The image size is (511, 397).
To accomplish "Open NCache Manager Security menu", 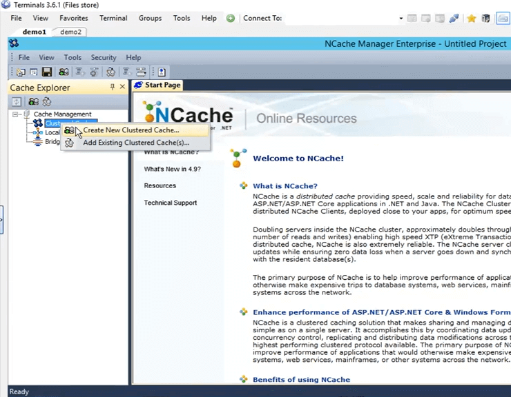I will pos(104,58).
